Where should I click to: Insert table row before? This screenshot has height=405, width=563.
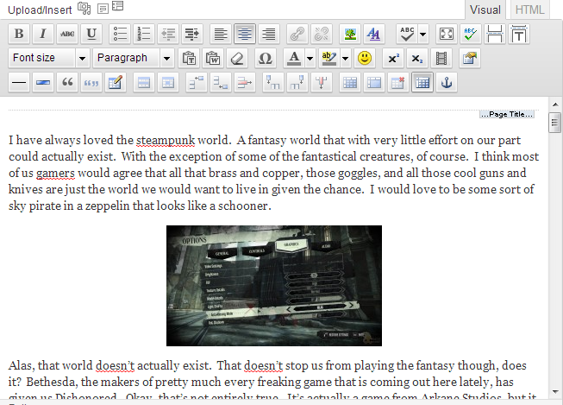click(x=197, y=82)
